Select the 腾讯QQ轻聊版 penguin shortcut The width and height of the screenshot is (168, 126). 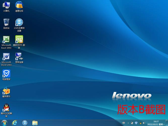coord(6,110)
